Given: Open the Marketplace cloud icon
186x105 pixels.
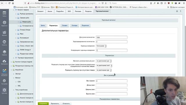Looking at the screenshot, I should [4, 62].
